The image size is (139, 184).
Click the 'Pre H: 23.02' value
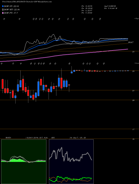point(87,8)
